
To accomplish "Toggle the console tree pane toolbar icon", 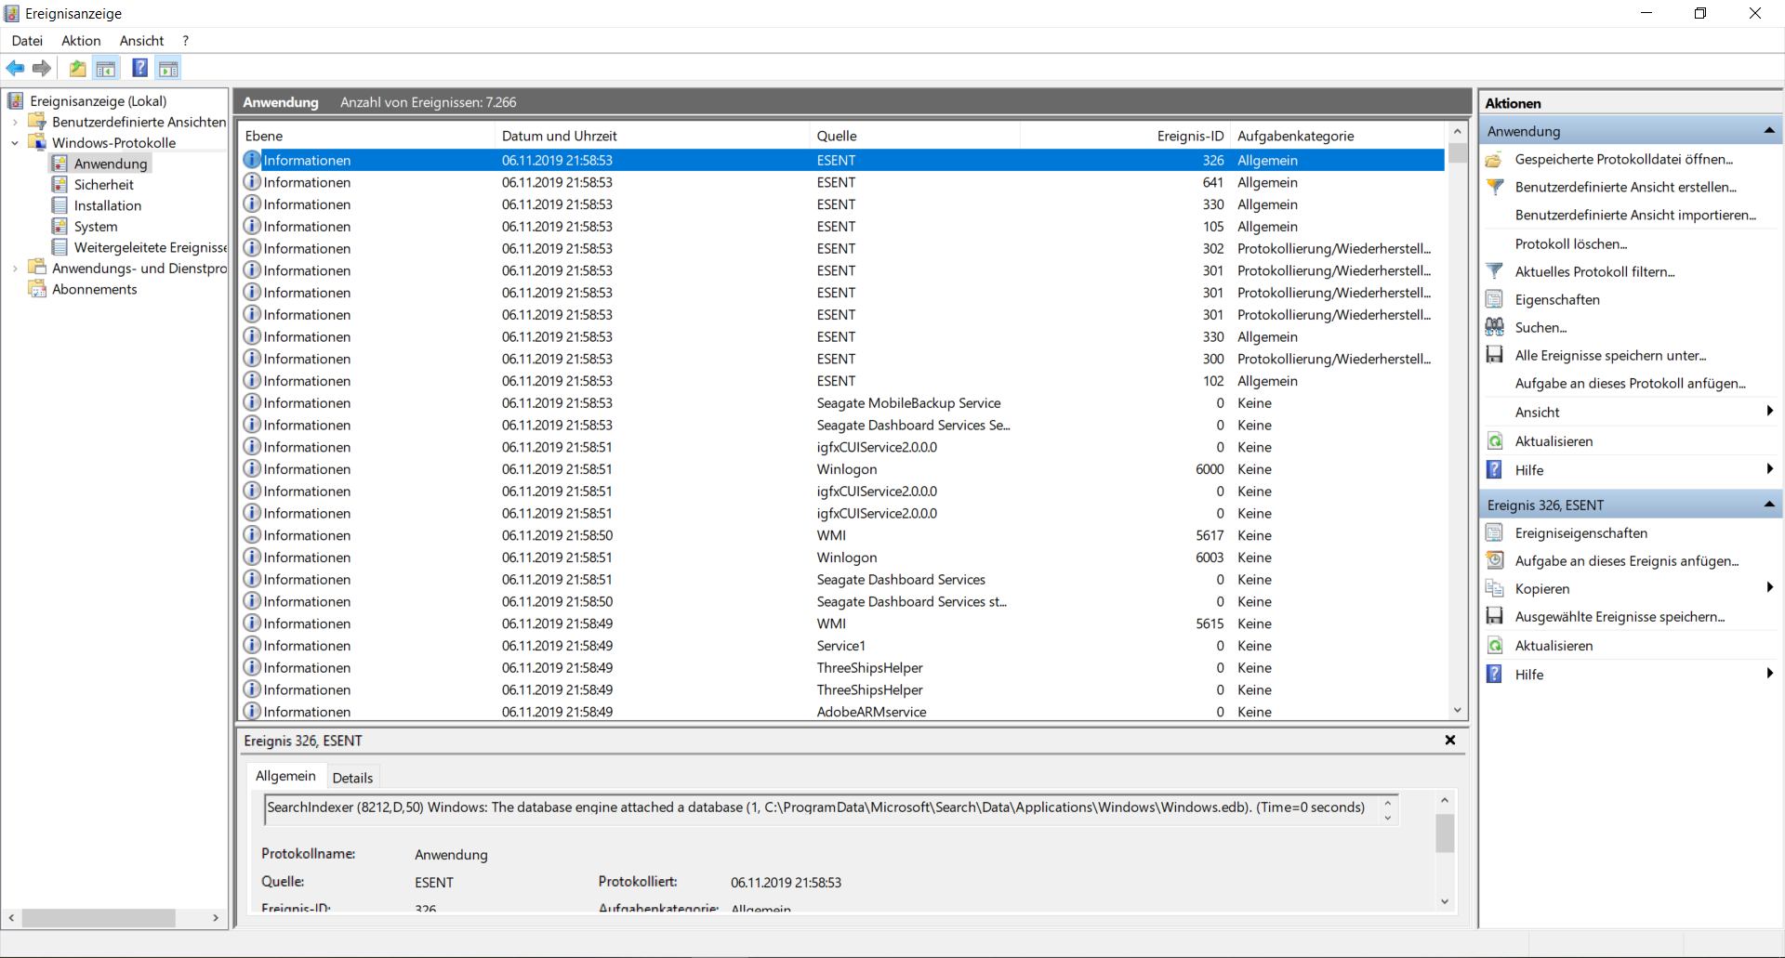I will 106,68.
